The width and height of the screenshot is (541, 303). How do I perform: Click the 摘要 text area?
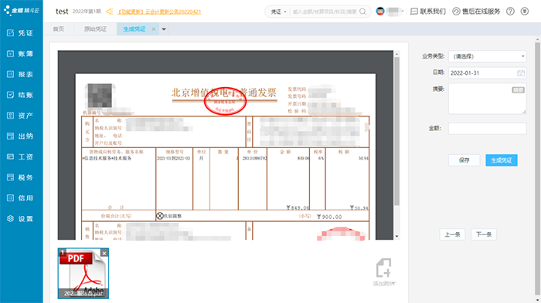click(x=487, y=99)
